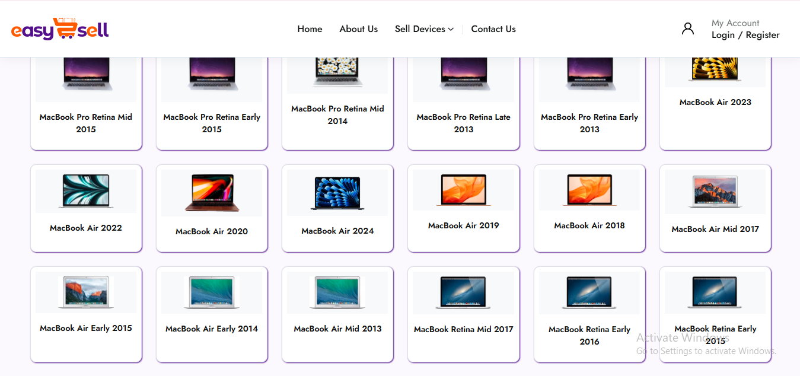The height and width of the screenshot is (376, 800).
Task: Select MacBook Retina Early 2015 laptop image
Action: coord(715,292)
